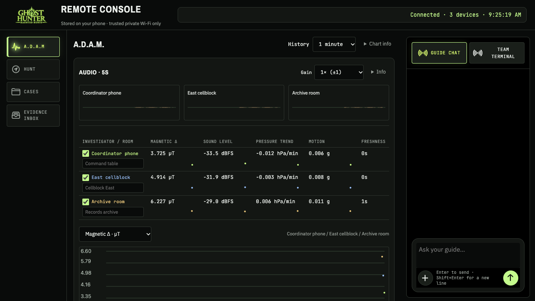Click the Ask your guide text box
Image resolution: width=535 pixels, height=301 pixels.
click(x=468, y=255)
